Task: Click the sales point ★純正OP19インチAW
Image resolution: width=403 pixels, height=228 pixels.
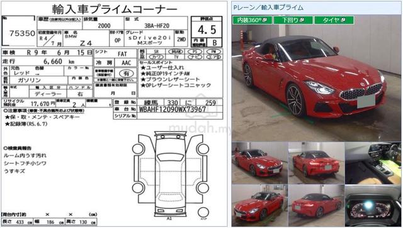Action: (166, 73)
